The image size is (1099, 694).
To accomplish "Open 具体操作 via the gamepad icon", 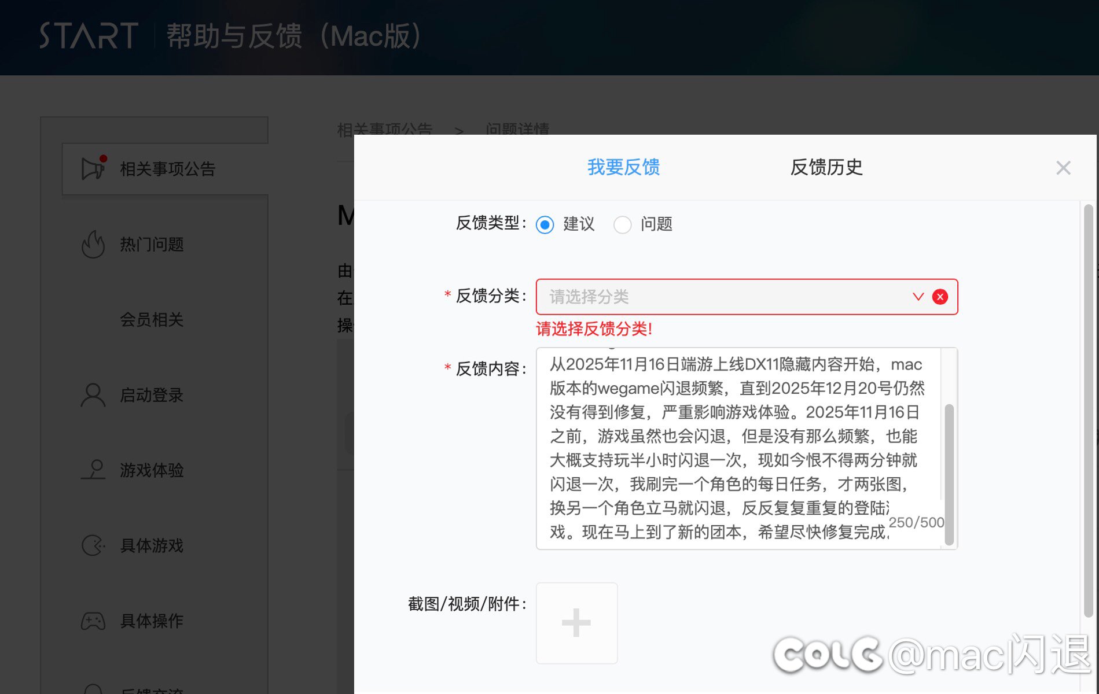I will 93,621.
